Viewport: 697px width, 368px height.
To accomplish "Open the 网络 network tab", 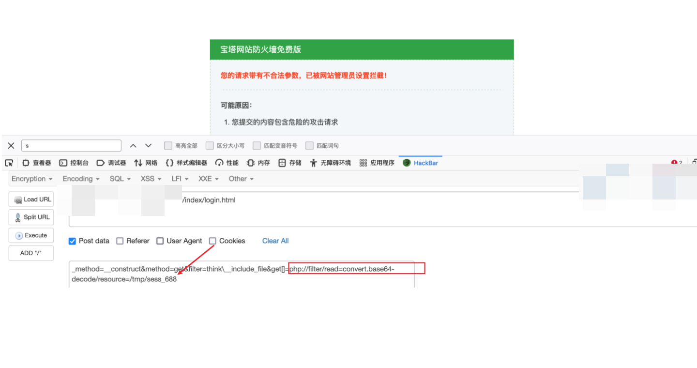I will tap(146, 163).
